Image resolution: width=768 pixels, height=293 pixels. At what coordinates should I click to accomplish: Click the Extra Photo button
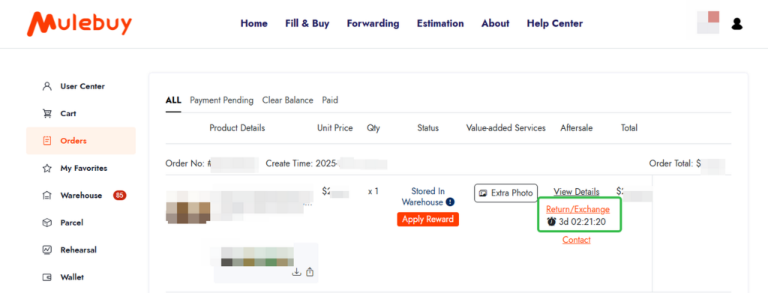click(x=506, y=193)
